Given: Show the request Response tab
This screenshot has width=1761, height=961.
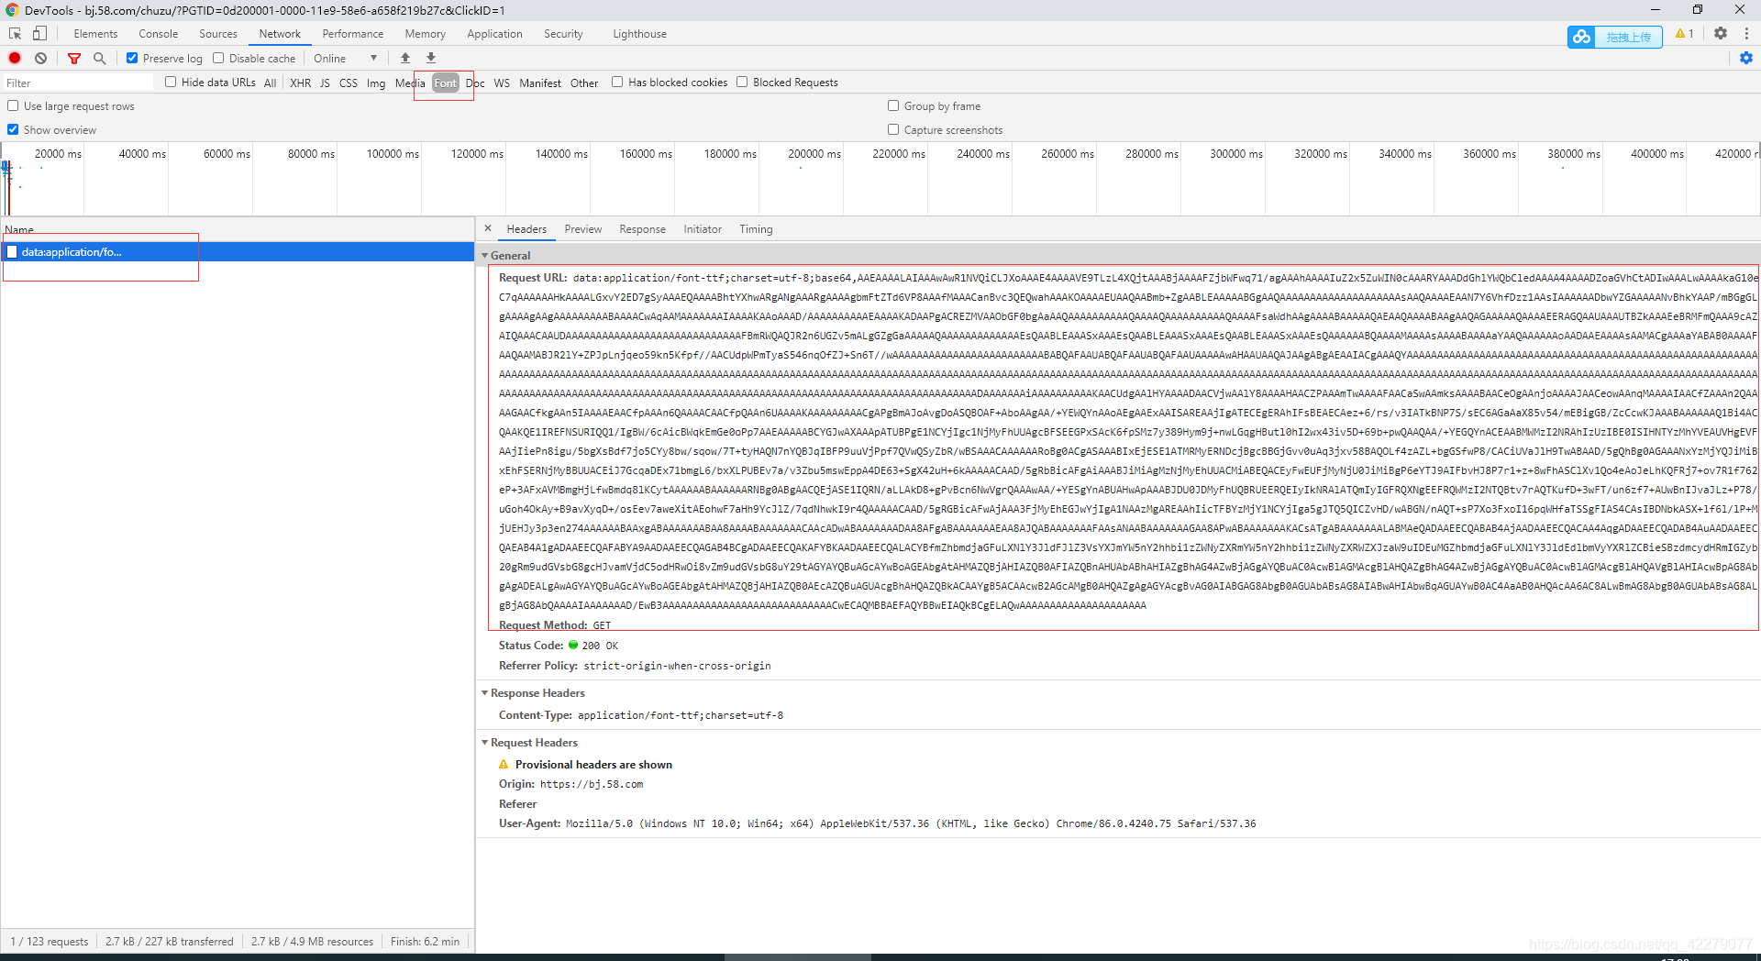Looking at the screenshot, I should [642, 229].
